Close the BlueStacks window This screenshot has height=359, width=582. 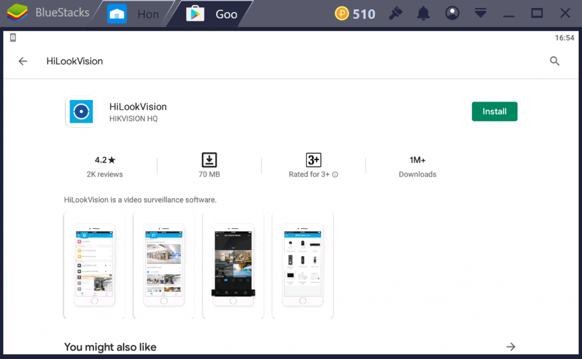click(x=565, y=14)
